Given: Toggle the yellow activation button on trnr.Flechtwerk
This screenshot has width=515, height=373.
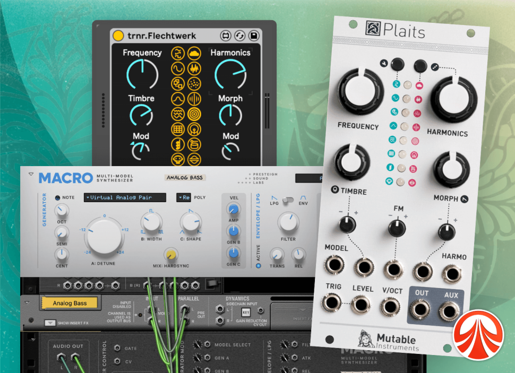Looking at the screenshot, I should pos(118,36).
